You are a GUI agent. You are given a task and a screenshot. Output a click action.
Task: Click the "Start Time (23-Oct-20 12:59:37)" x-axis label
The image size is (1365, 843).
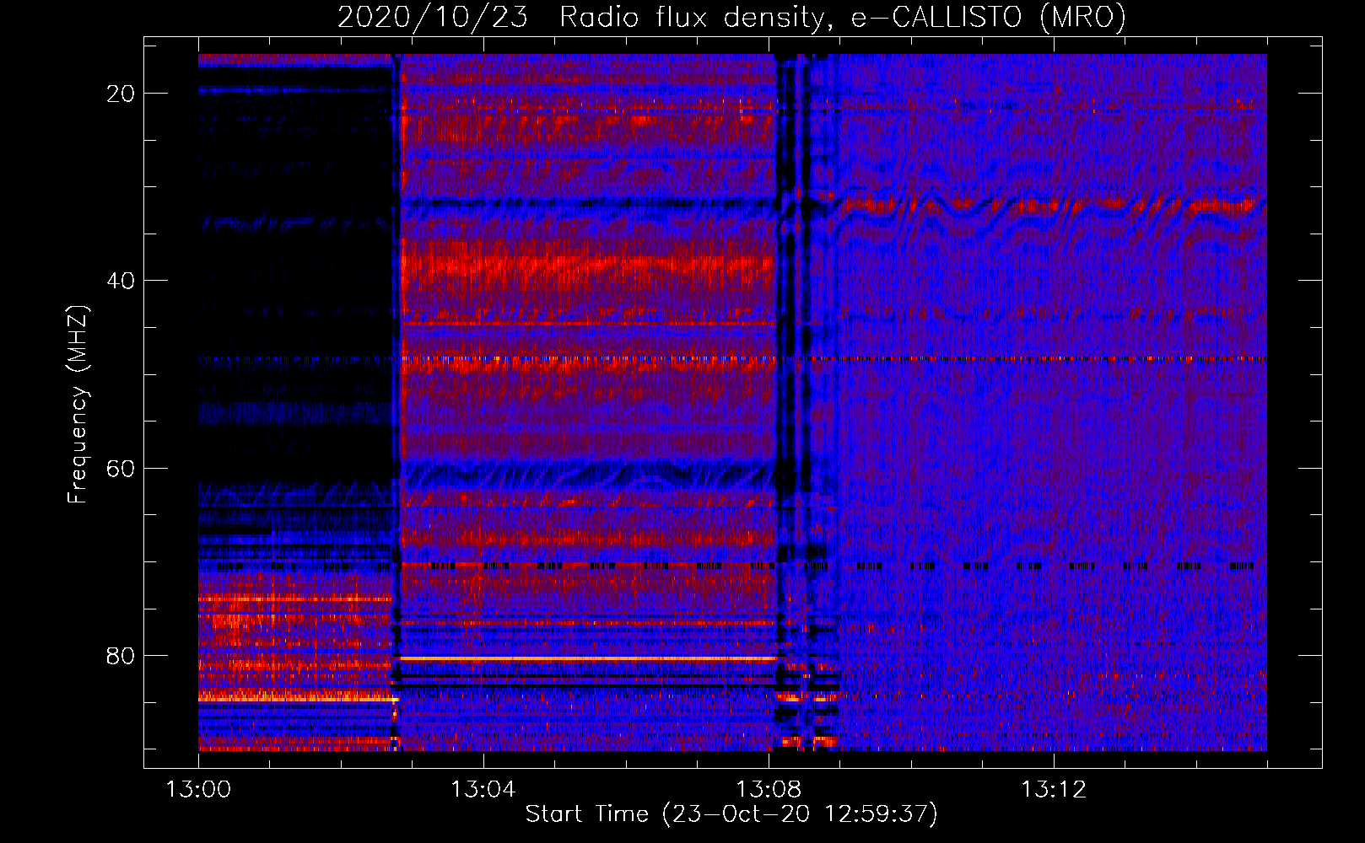click(x=731, y=813)
